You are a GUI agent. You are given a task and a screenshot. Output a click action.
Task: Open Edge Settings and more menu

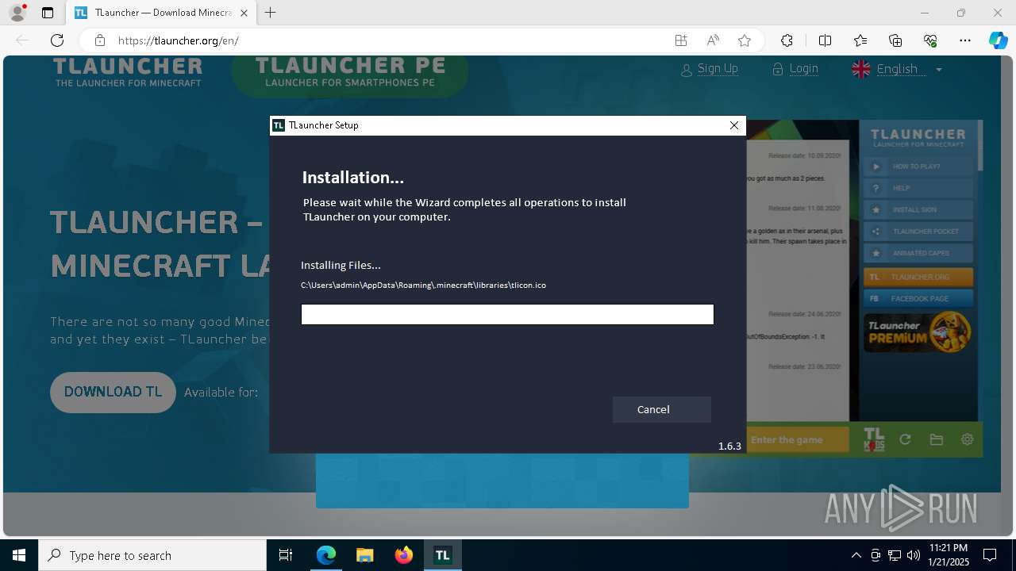[x=965, y=40]
